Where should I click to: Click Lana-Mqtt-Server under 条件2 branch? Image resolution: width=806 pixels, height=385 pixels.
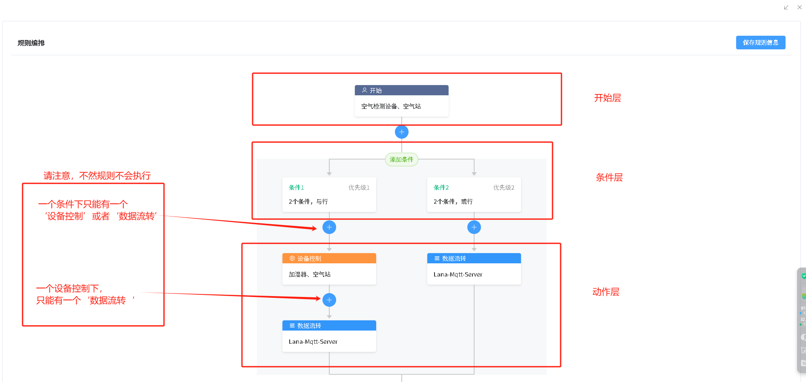[x=458, y=274]
